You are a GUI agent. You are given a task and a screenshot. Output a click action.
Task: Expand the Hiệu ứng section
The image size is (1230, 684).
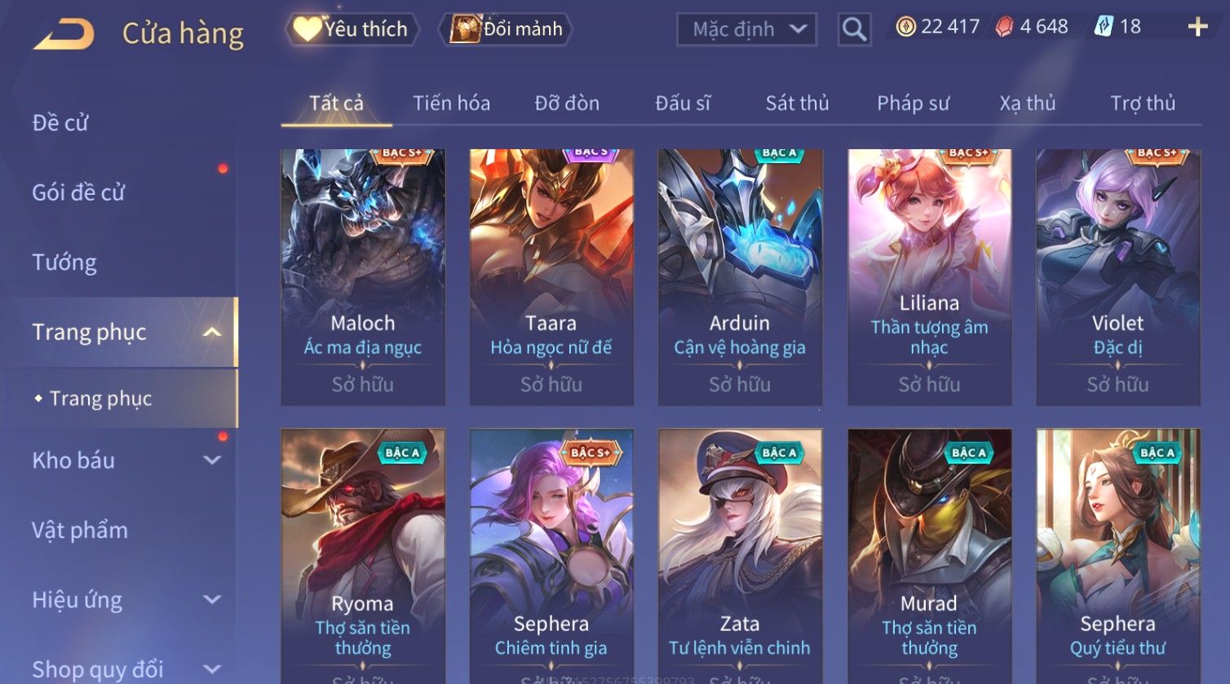coord(212,599)
